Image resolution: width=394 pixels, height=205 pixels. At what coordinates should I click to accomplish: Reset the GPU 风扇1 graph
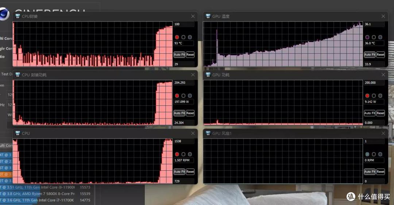coord(381,171)
